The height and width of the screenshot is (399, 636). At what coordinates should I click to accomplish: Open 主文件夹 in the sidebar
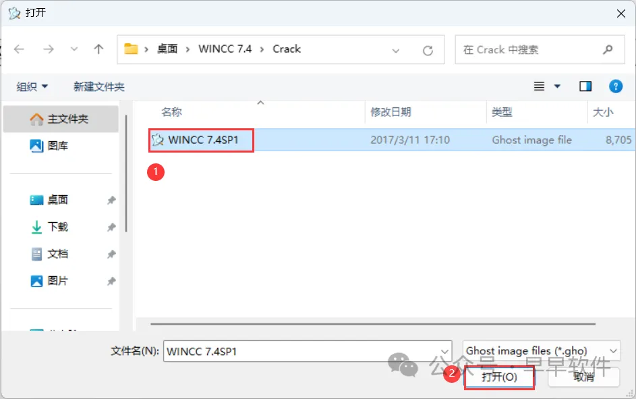click(x=61, y=119)
